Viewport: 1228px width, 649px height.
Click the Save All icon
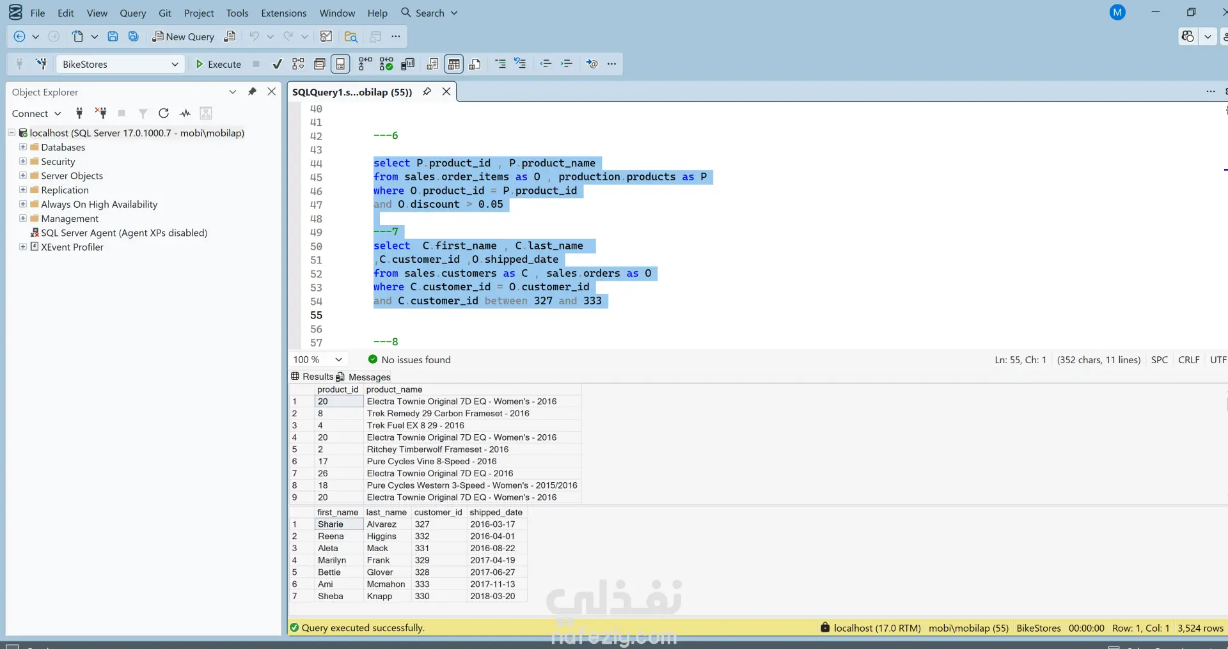click(133, 36)
